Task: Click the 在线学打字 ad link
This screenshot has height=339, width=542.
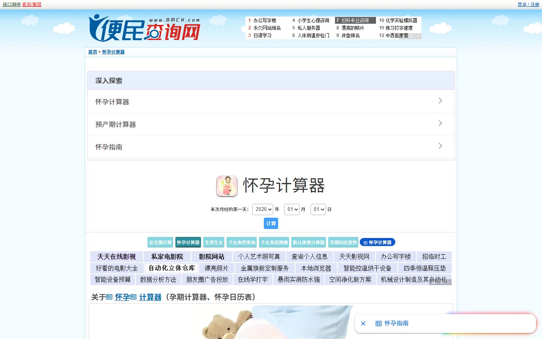Action: (x=253, y=279)
